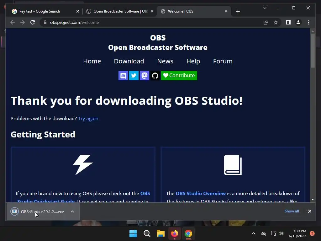Show hidden system tray icons

[253, 233]
